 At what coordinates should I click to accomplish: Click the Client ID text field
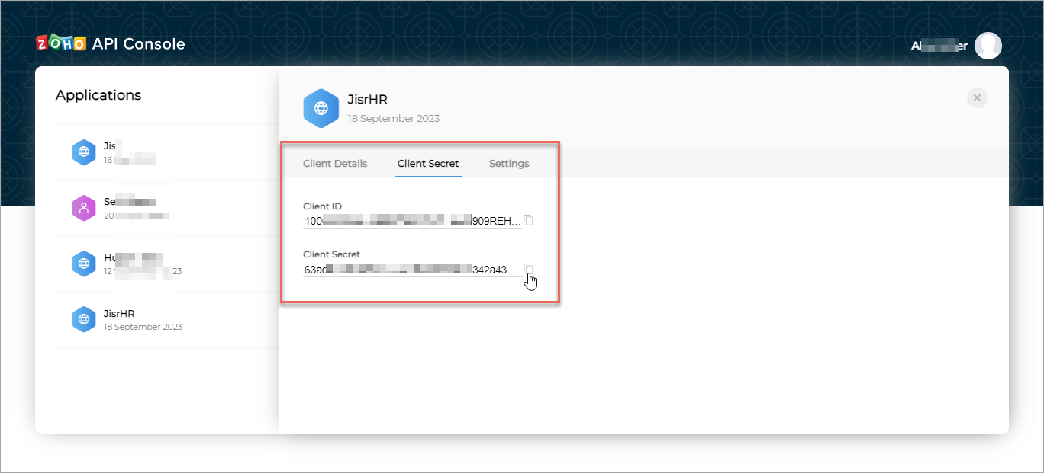click(412, 221)
